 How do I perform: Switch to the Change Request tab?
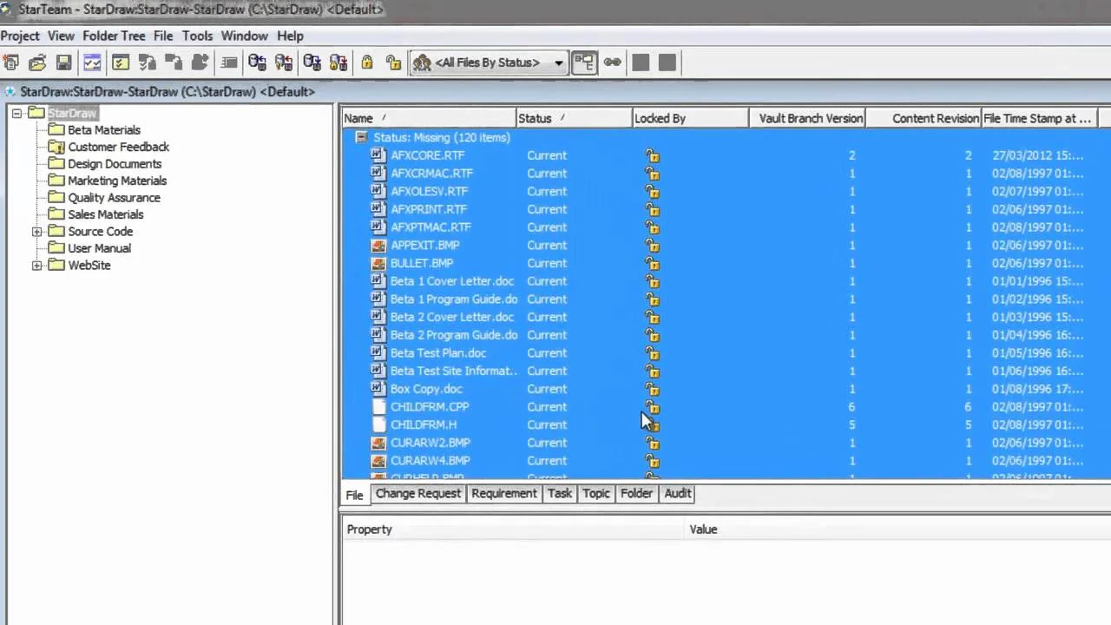click(x=417, y=493)
